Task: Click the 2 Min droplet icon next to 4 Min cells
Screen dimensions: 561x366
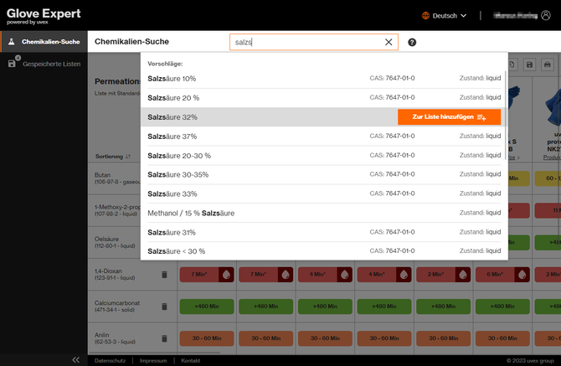Action: tap(463, 275)
